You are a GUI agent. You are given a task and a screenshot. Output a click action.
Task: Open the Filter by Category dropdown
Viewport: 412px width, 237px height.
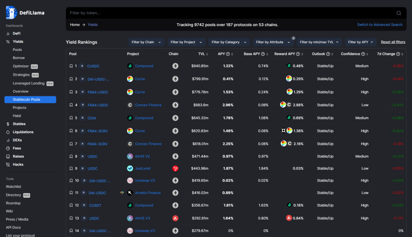[229, 42]
